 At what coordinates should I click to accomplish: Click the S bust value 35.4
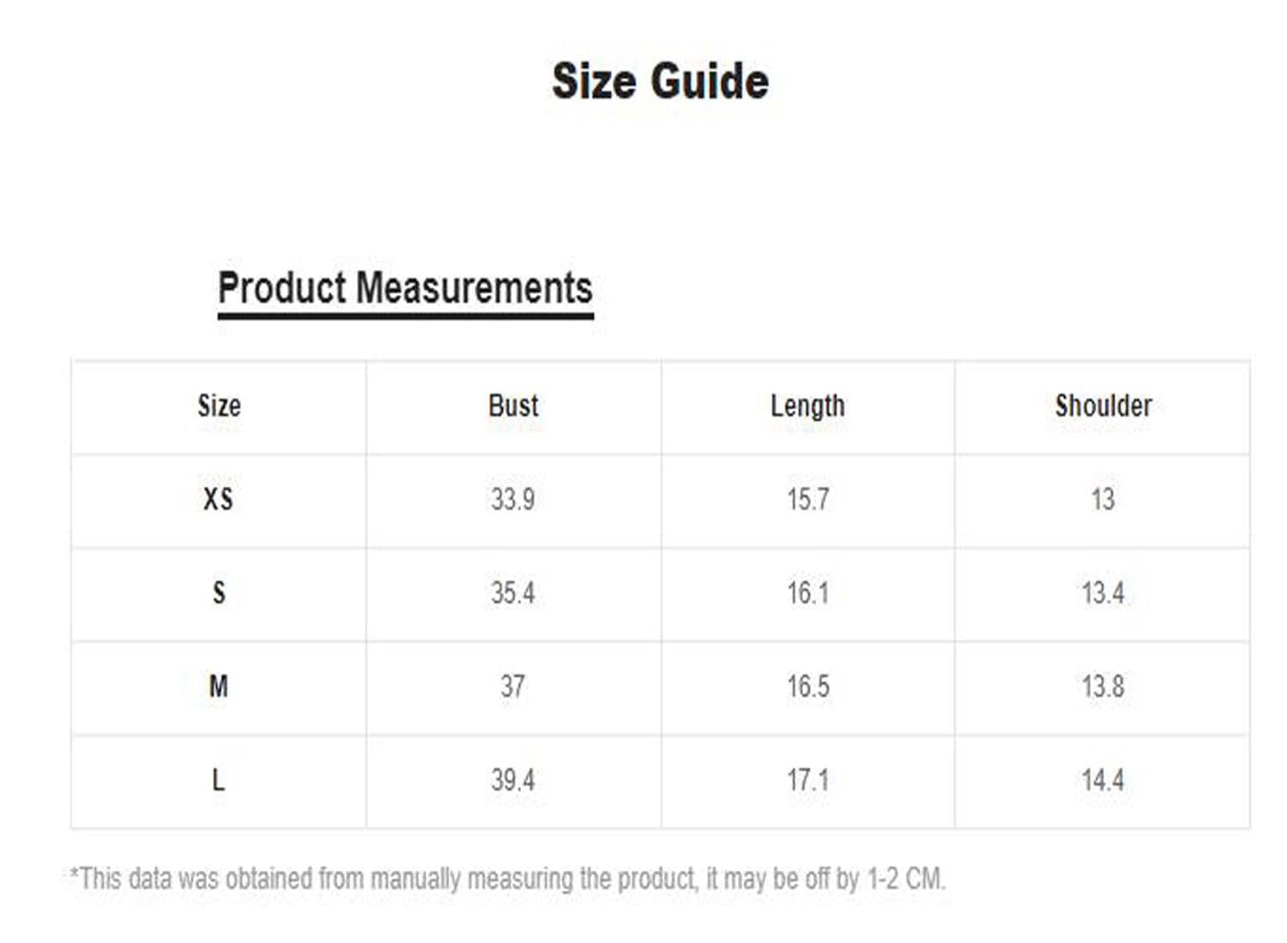click(513, 592)
